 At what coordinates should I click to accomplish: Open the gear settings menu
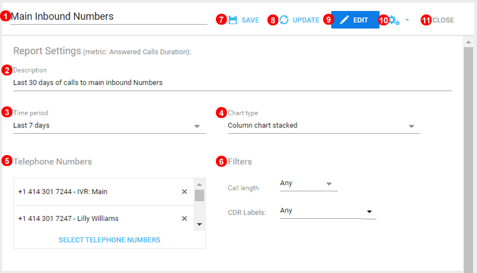[x=395, y=20]
